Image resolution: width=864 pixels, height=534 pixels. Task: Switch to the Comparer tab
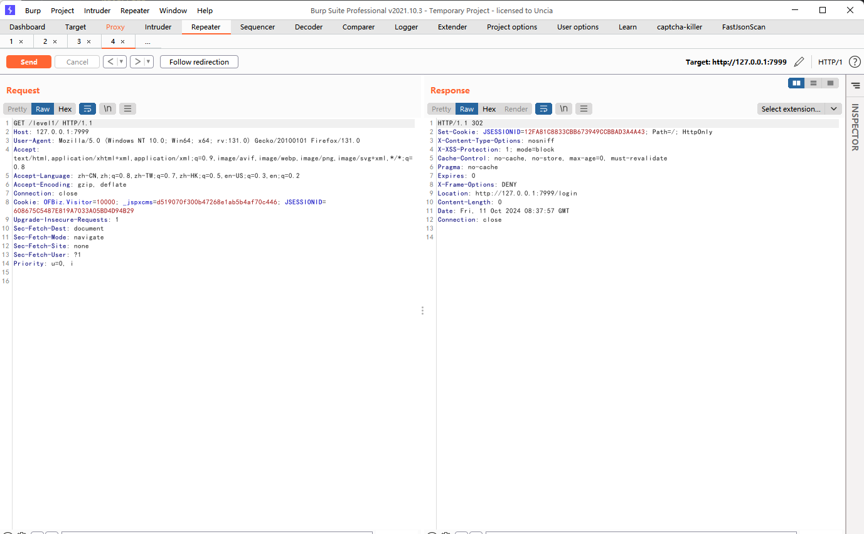click(x=359, y=27)
